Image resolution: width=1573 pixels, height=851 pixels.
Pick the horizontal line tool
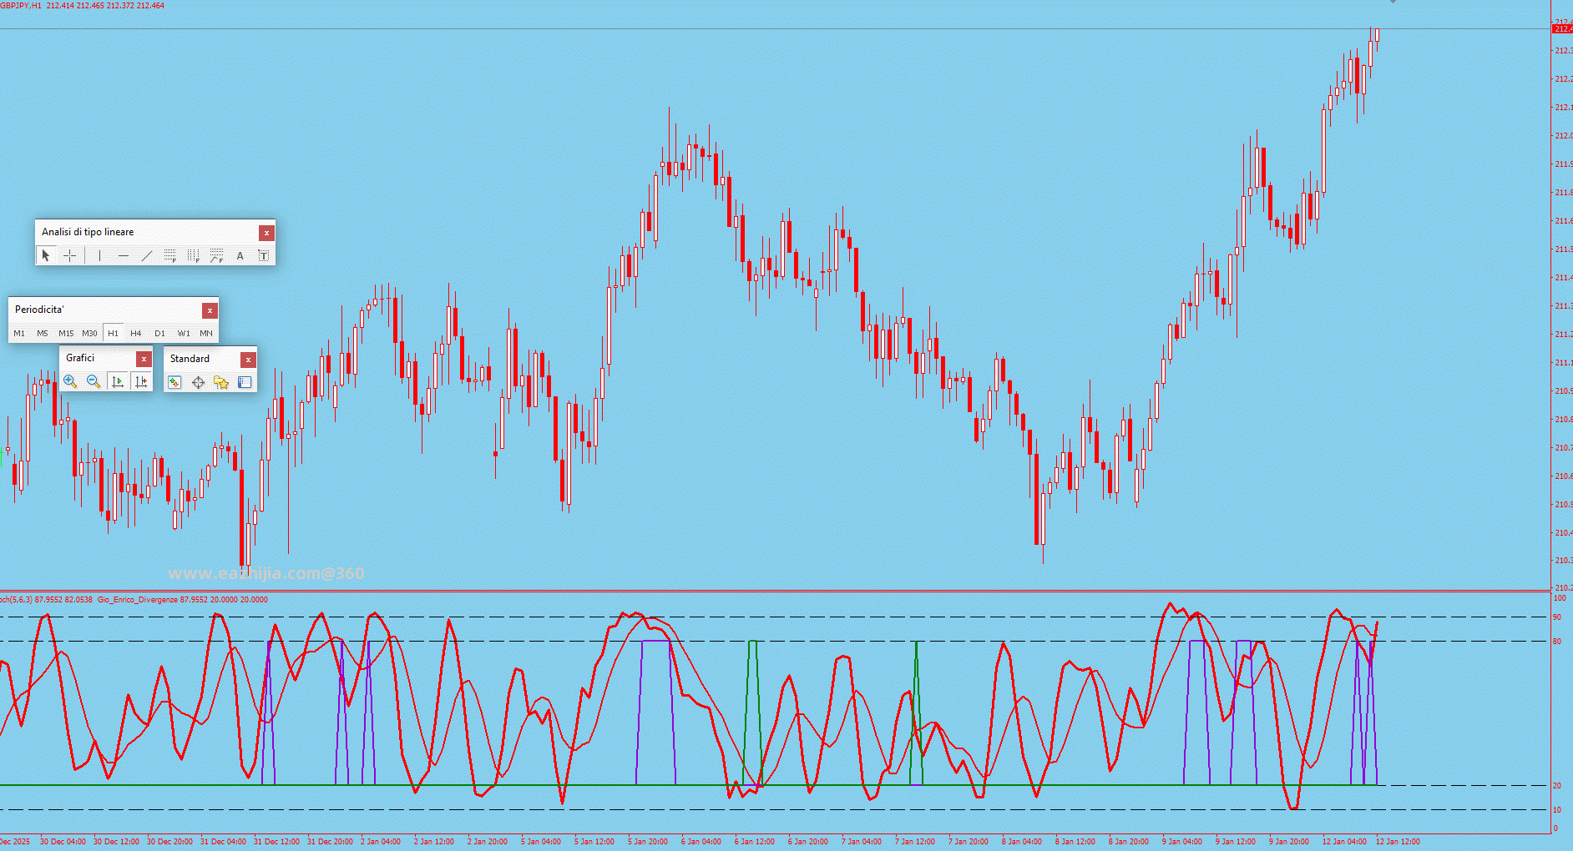click(x=124, y=255)
